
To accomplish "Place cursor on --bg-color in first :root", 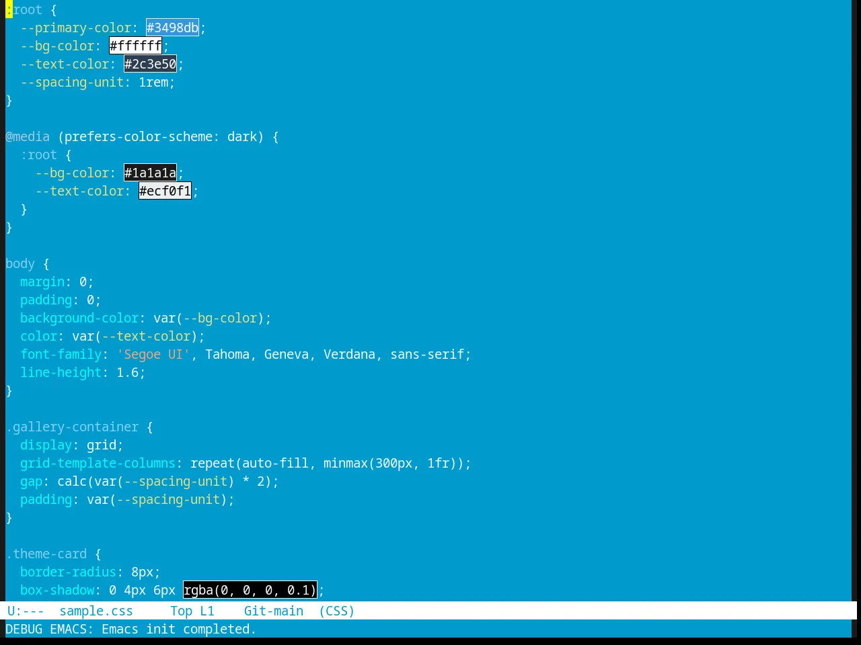I will tap(57, 46).
